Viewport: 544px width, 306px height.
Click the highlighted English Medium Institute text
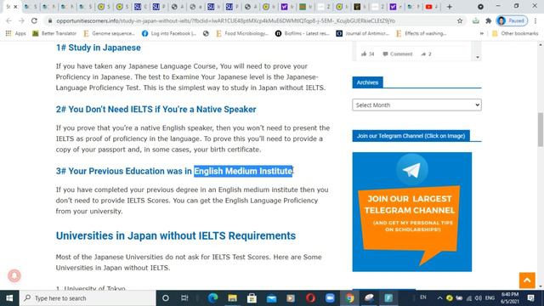pos(243,171)
